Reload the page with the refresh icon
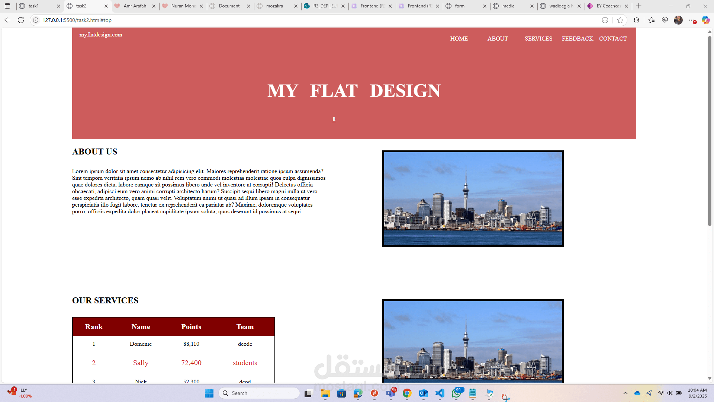The height and width of the screenshot is (402, 714). (21, 20)
